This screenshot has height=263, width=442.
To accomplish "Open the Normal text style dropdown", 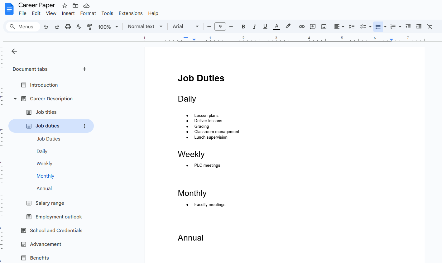I will (x=145, y=26).
